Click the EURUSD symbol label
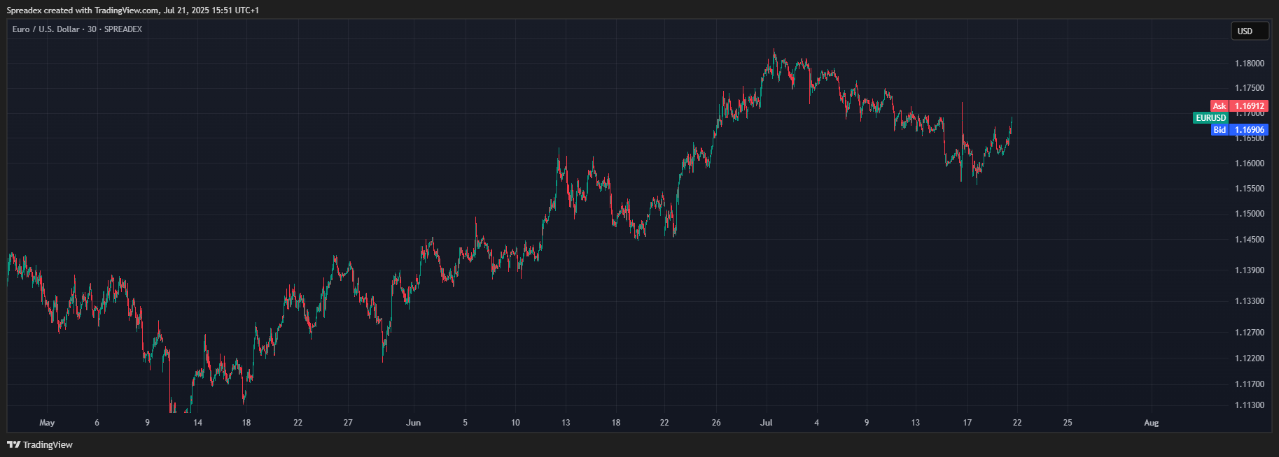This screenshot has width=1279, height=457. click(x=1210, y=118)
